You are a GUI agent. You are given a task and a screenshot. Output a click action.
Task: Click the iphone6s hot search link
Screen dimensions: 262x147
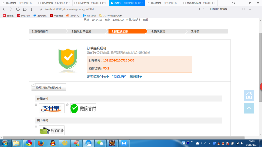(x=97, y=20)
